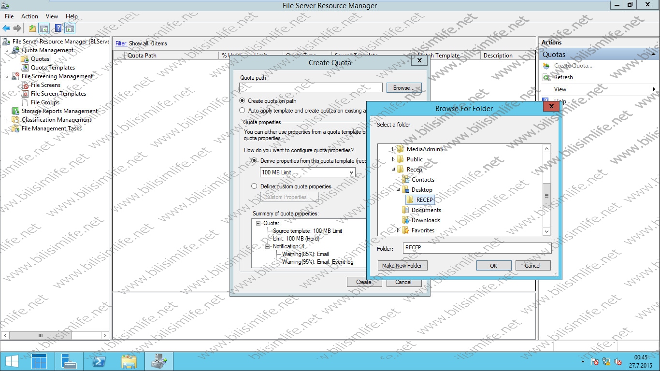This screenshot has width=660, height=371.
Task: Click the Filter link above the list
Action: pos(121,43)
